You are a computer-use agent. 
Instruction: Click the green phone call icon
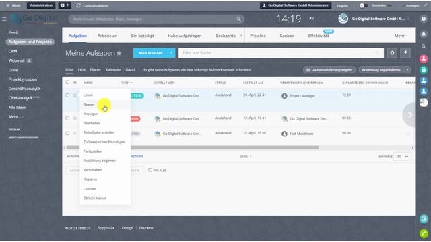tap(424, 233)
